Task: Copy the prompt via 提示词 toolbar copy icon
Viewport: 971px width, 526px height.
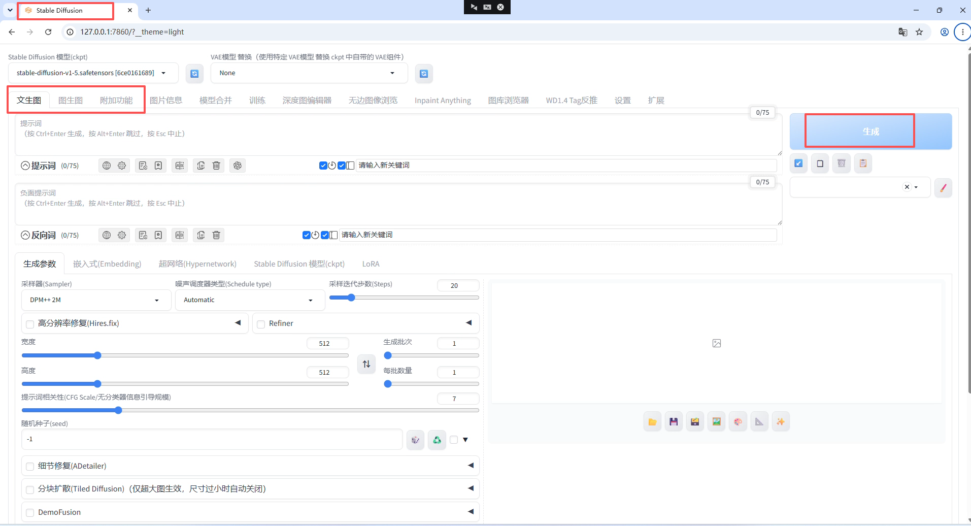Action: [x=201, y=166]
